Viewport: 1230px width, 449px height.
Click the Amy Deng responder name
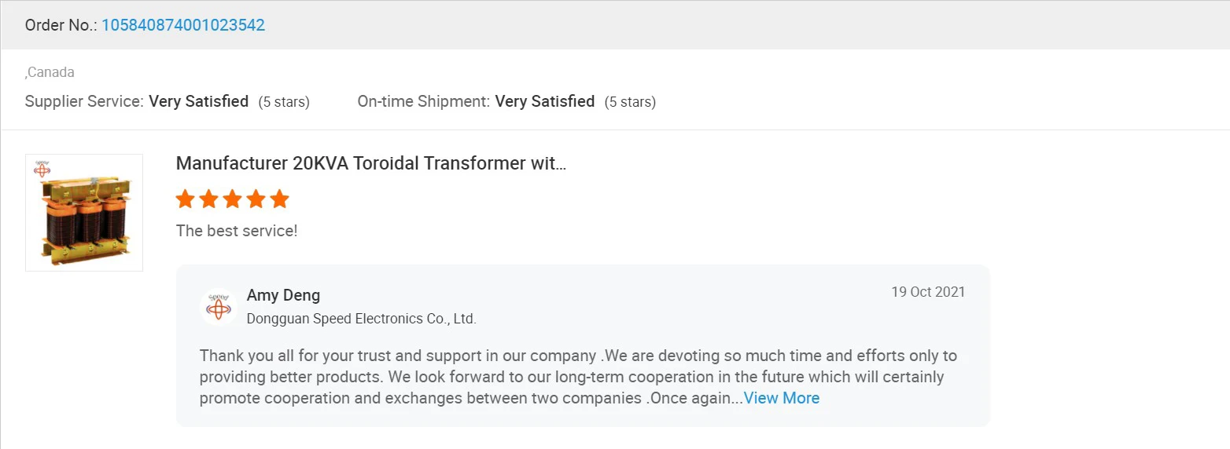pos(283,295)
